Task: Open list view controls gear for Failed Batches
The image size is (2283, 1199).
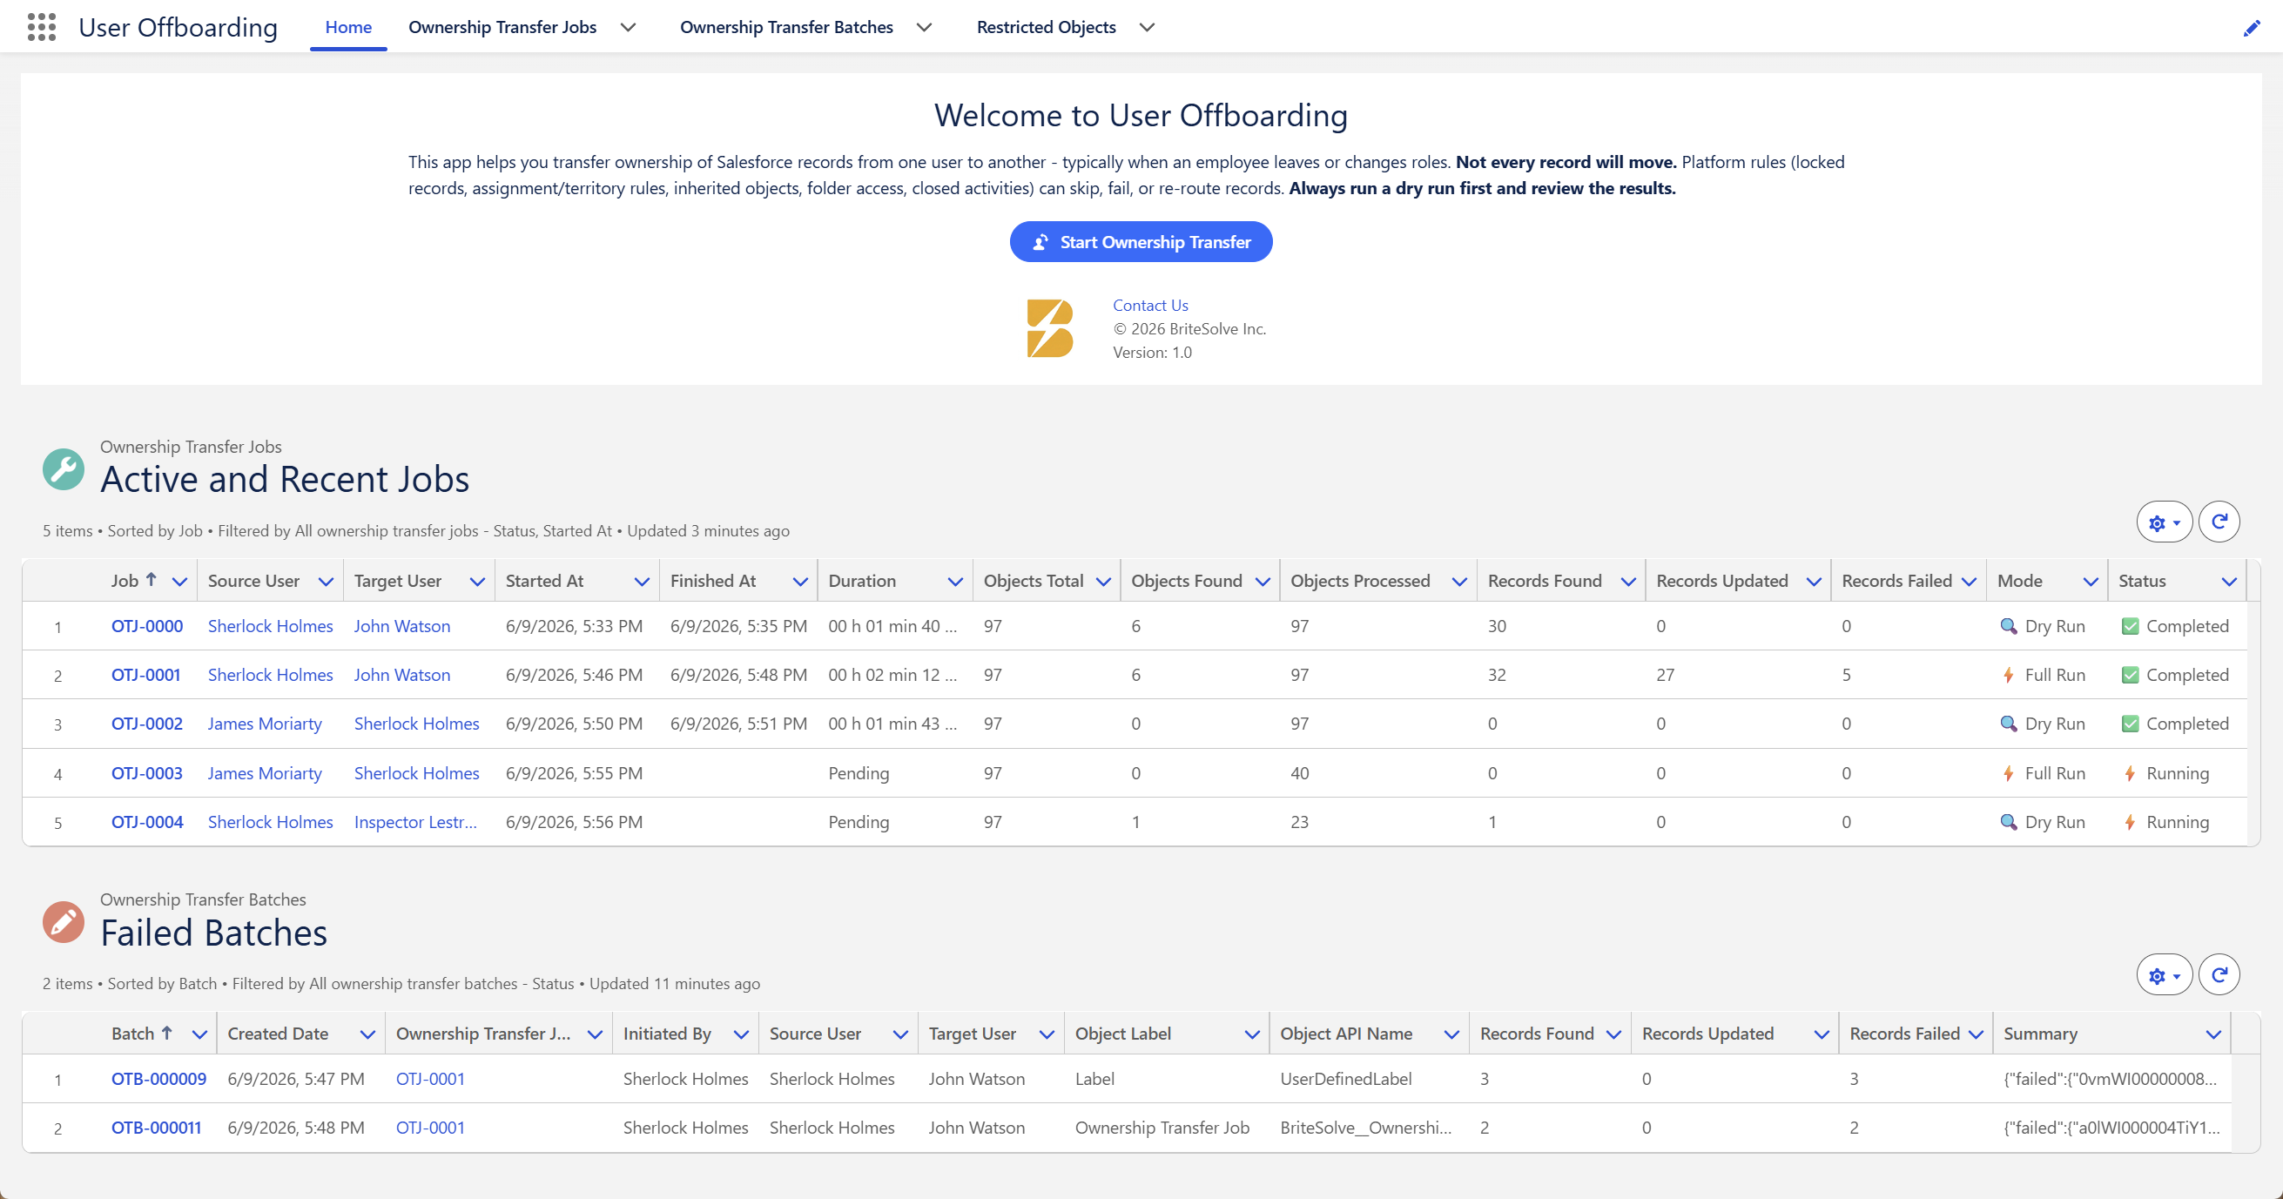Action: coord(2165,975)
